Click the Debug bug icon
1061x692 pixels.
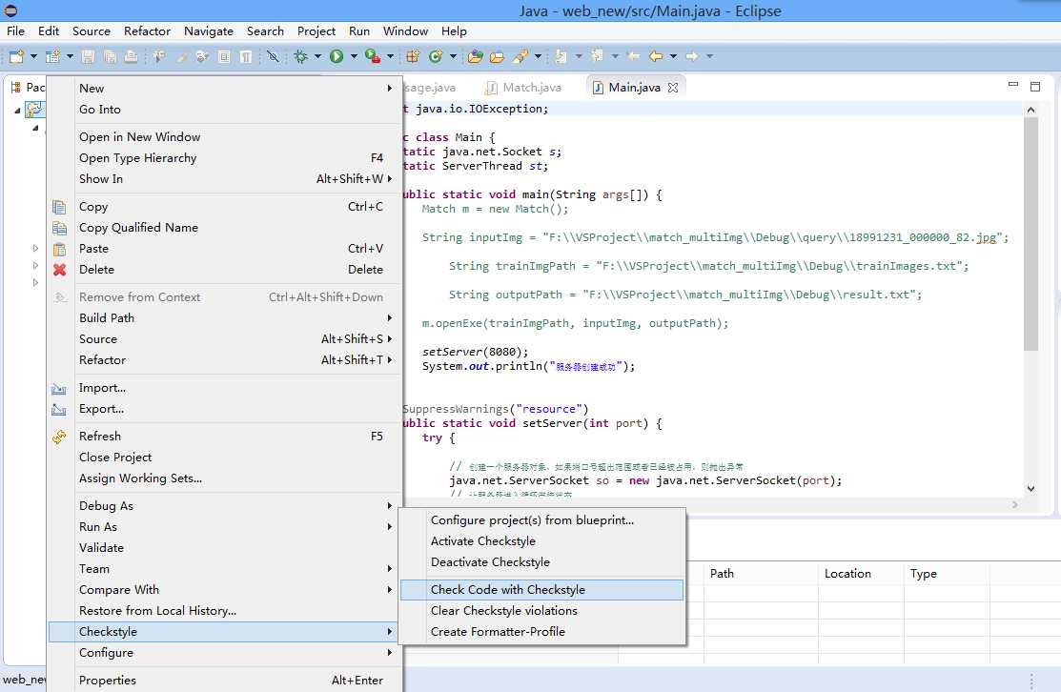301,57
